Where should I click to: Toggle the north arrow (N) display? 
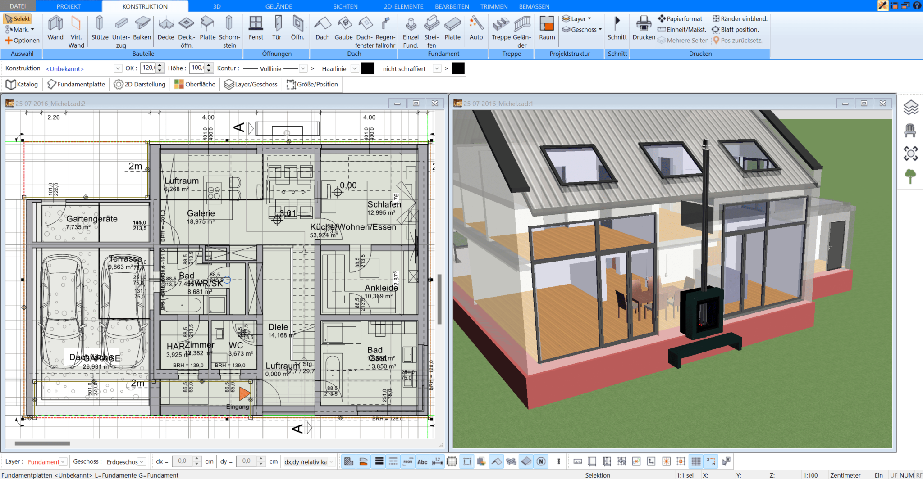(541, 461)
